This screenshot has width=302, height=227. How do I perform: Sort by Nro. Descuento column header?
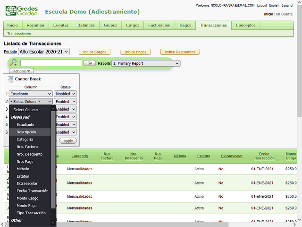tap(134, 156)
